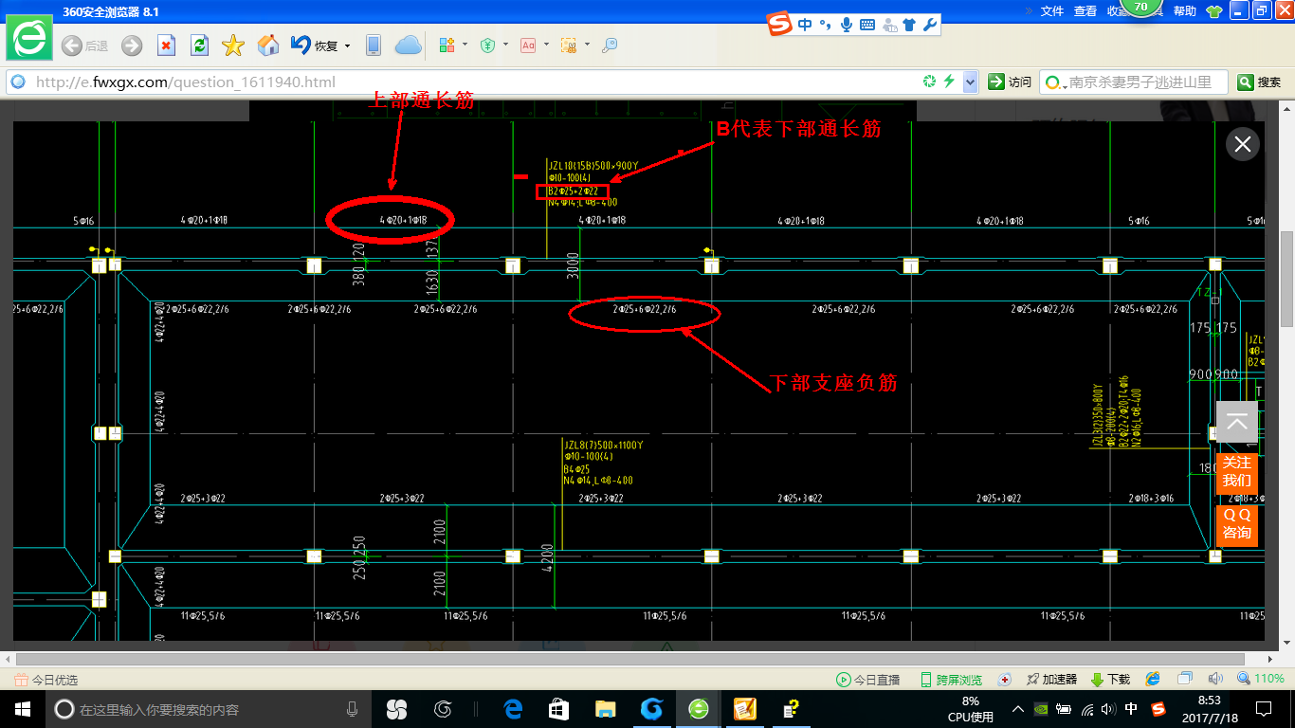This screenshot has height=728, width=1295.
Task: Toggle the browser sound speaker icon in status bar
Action: pyautogui.click(x=1216, y=679)
